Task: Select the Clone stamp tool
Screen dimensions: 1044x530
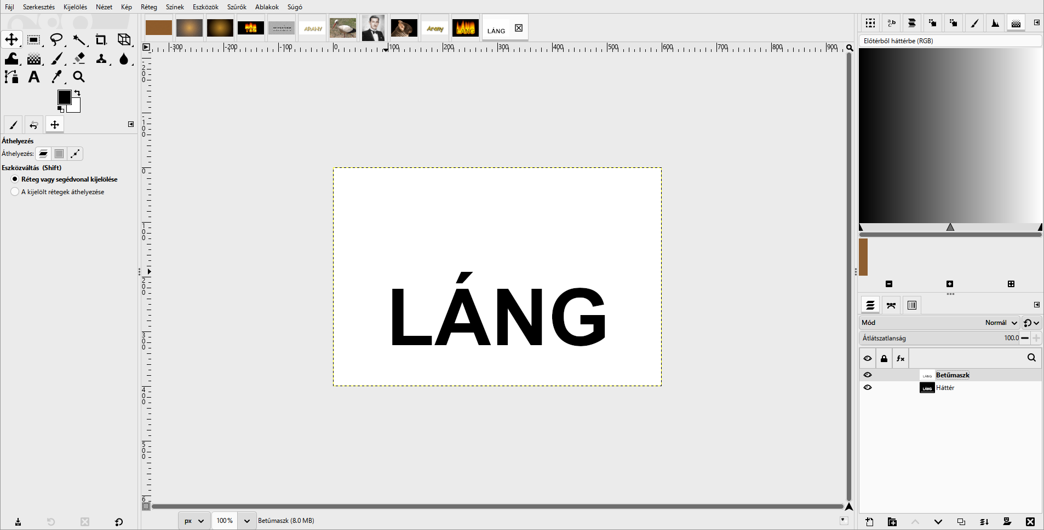Action: coord(101,59)
